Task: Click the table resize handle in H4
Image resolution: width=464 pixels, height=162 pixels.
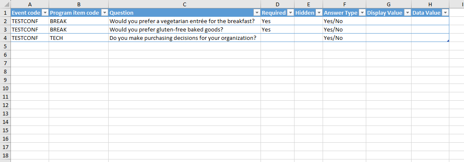Action: (448, 41)
